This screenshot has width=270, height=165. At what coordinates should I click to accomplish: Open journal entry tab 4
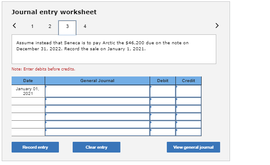85,26
